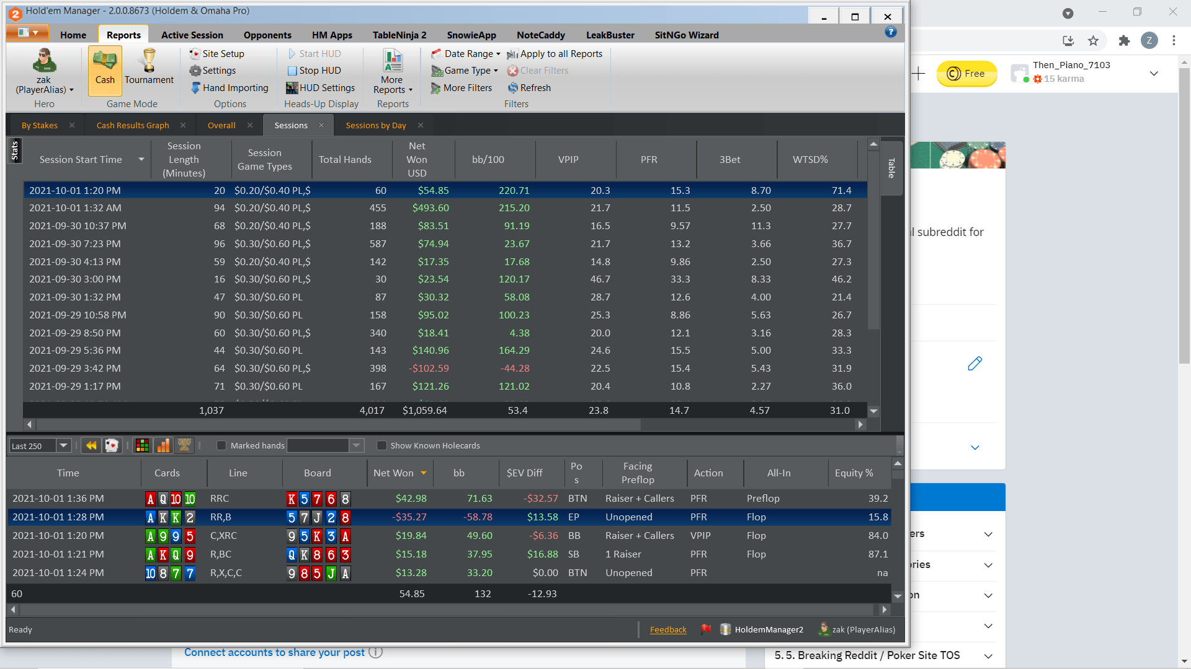This screenshot has height=669, width=1191.
Task: Click Apply to all Reports
Action: pos(555,54)
